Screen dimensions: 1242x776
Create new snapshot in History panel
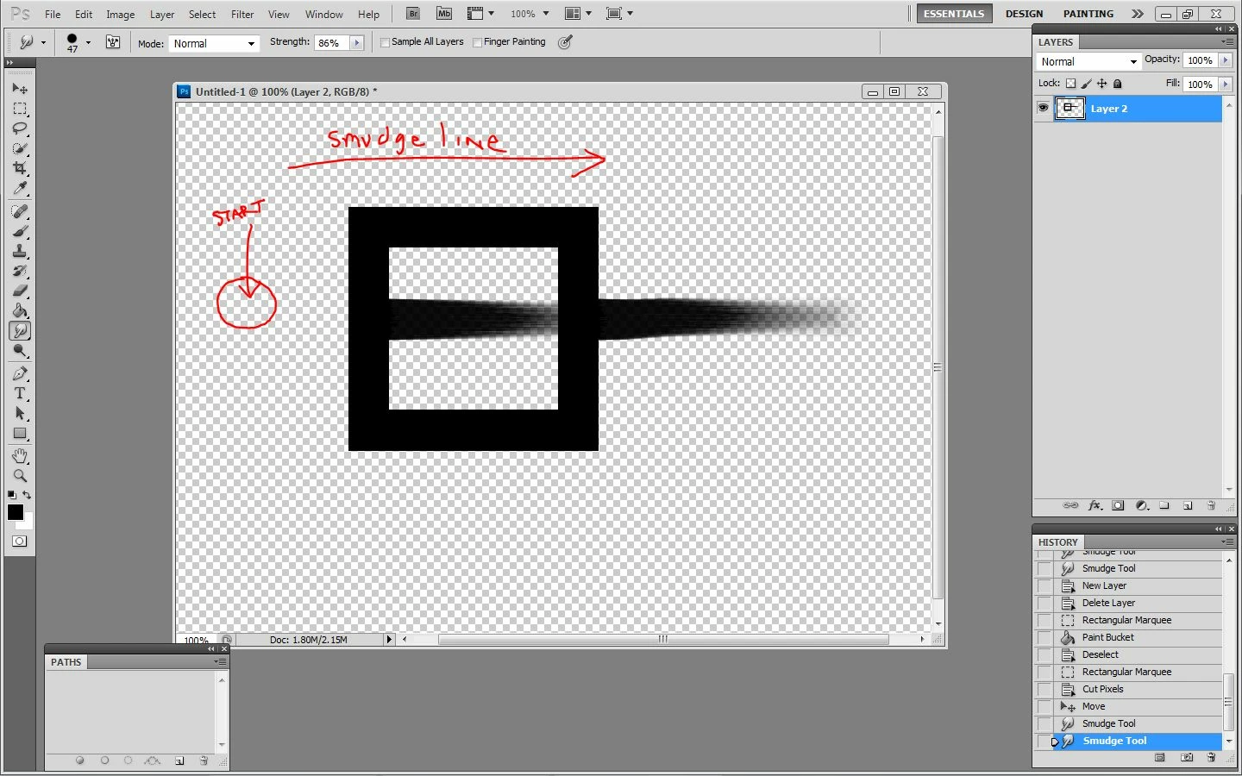click(x=1187, y=758)
